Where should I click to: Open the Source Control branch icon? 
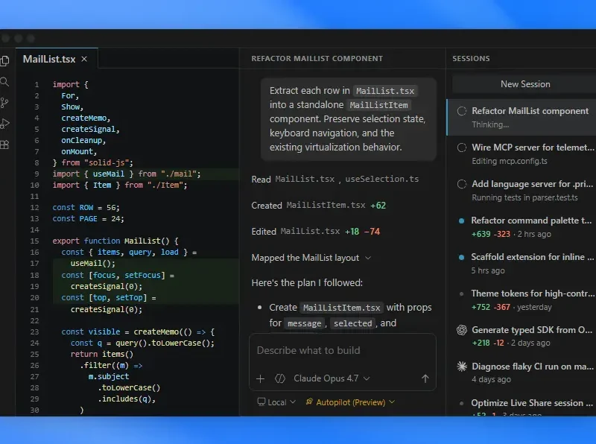(4, 103)
